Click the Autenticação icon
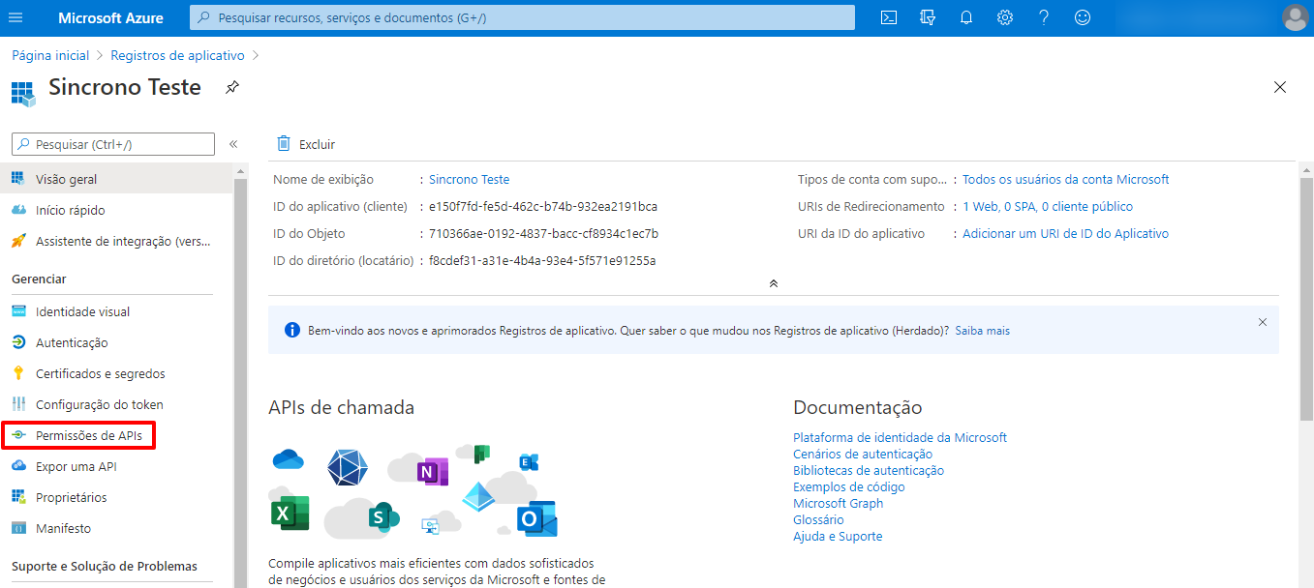 18,342
